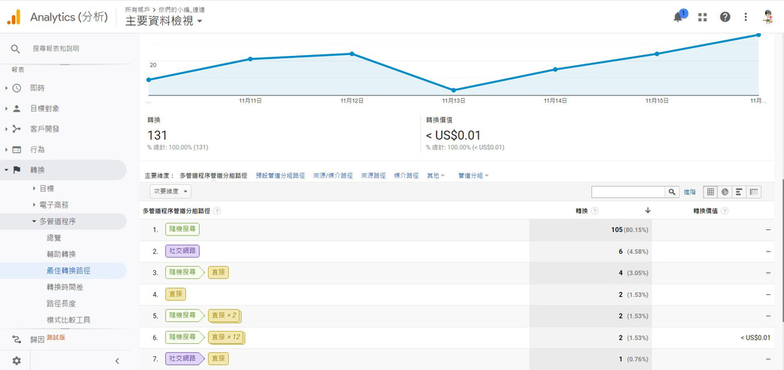The image size is (784, 370).
Task: Open the 轉換時間差 report
Action: click(x=64, y=287)
